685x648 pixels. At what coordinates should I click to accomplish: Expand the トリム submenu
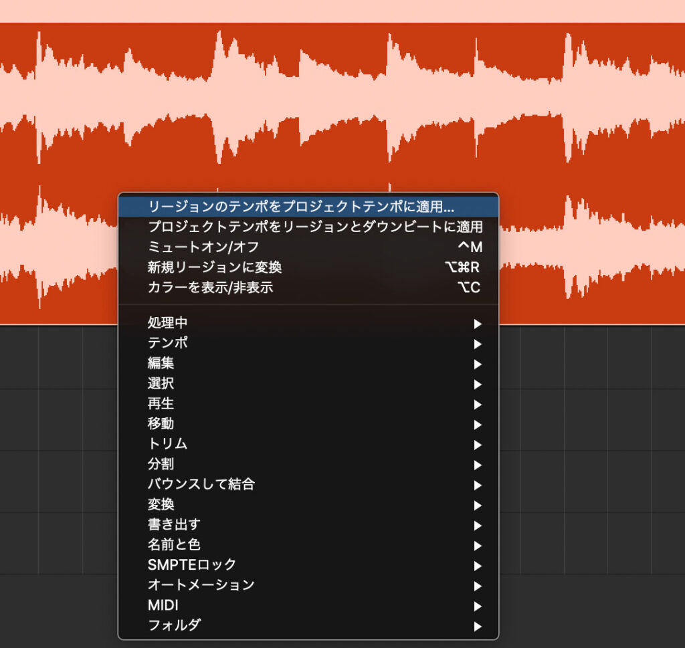pos(308,443)
